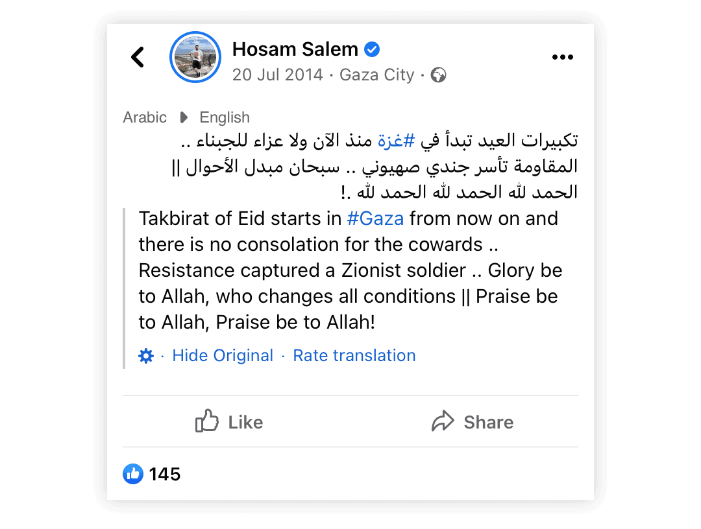This screenshot has width=701, height=529.
Task: View the 145 reactions count
Action: click(x=164, y=474)
